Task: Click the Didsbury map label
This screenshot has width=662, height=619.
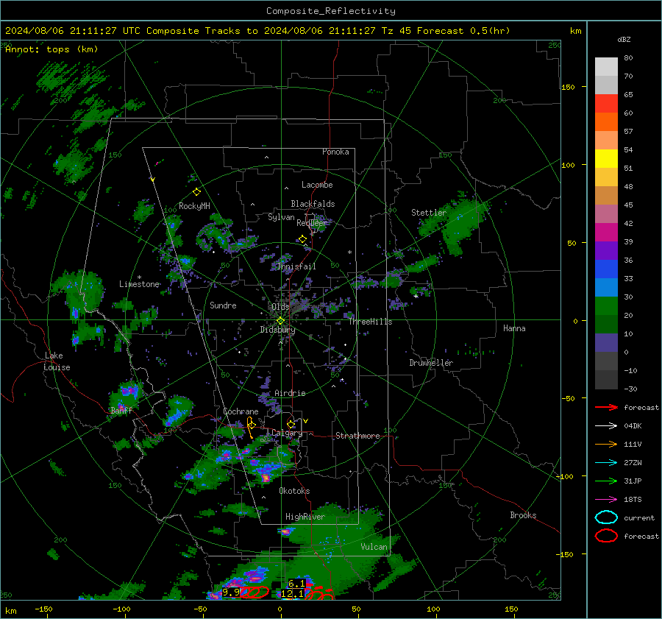Action: (277, 330)
